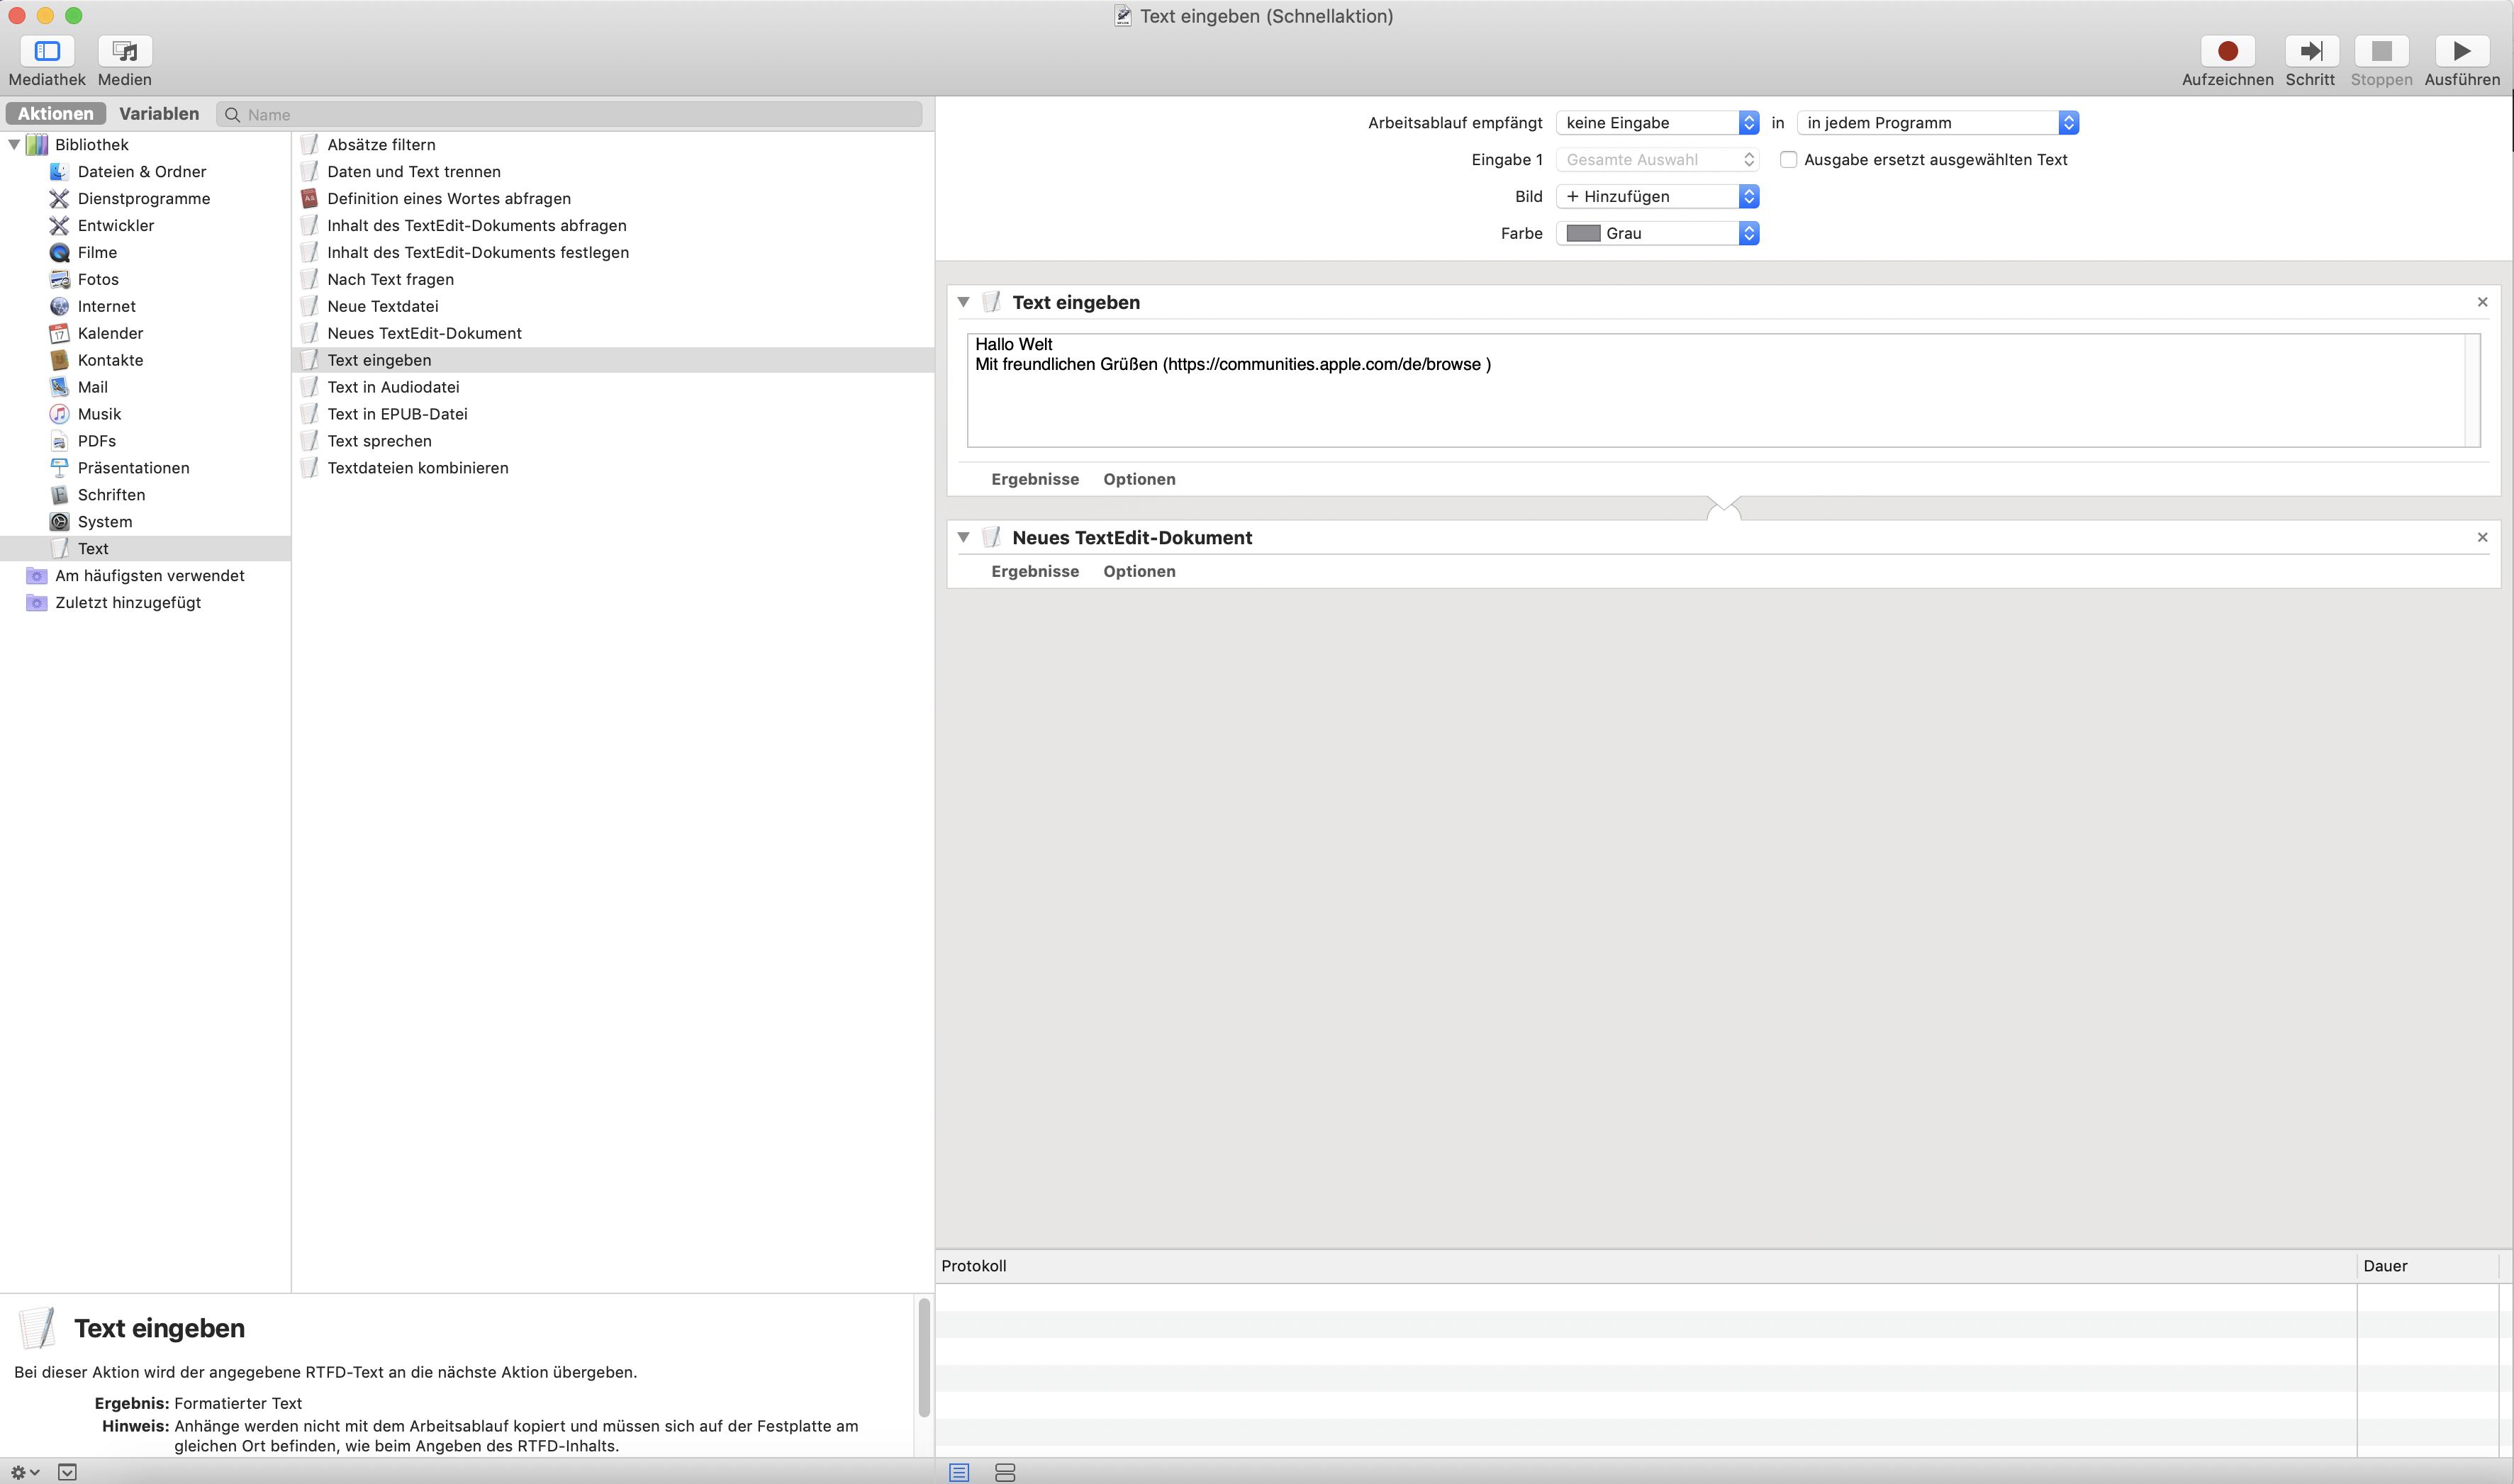
Task: Remove the Neues TextEdit-Dokument action
Action: pyautogui.click(x=2482, y=537)
